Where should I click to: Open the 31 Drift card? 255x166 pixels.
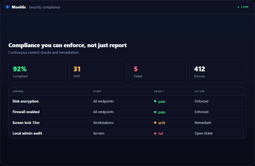[x=97, y=71]
